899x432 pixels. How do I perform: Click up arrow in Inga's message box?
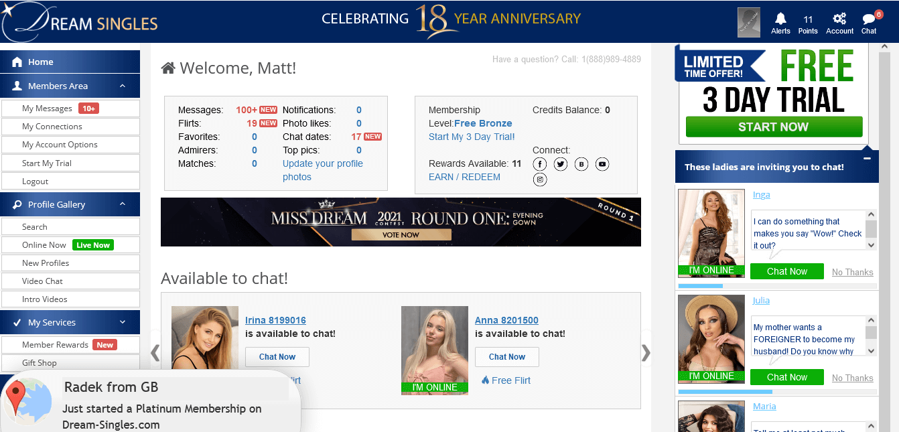click(x=871, y=215)
